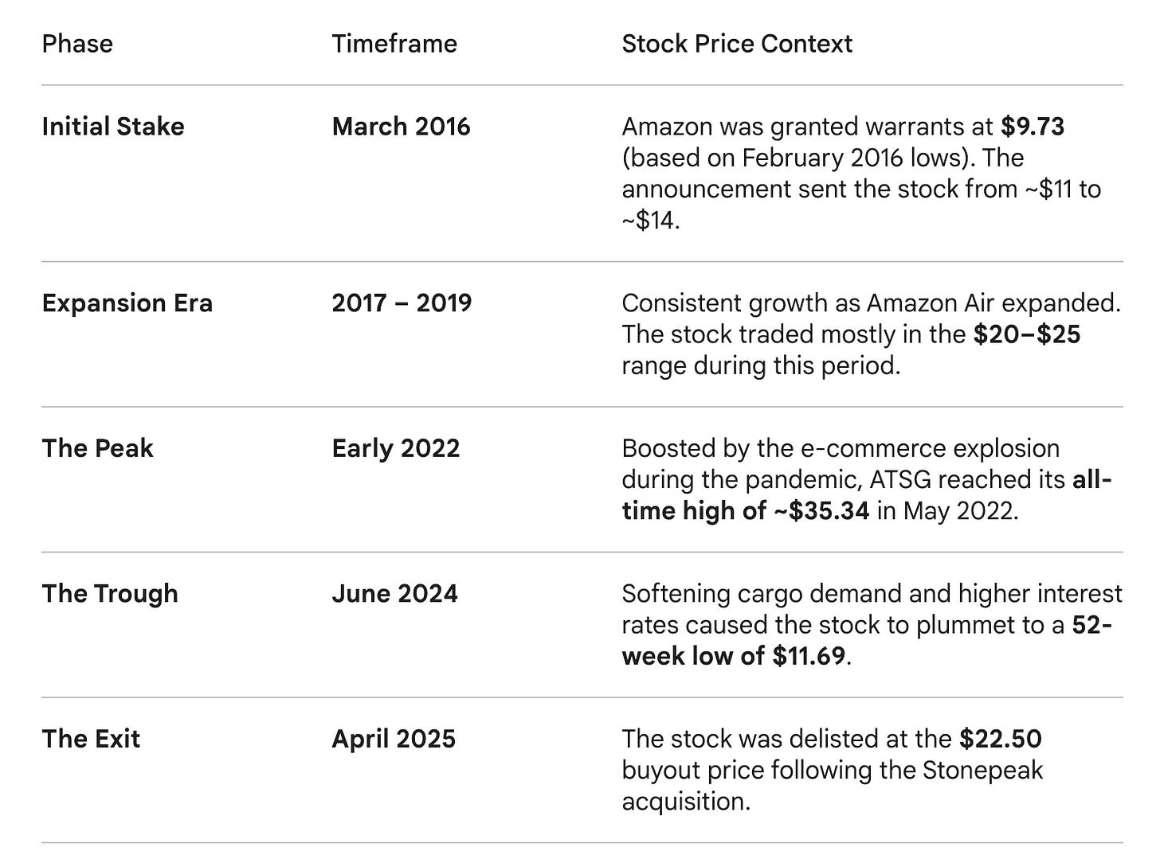Select The Peak row label
Image resolution: width=1160 pixels, height=859 pixels.
click(x=97, y=448)
